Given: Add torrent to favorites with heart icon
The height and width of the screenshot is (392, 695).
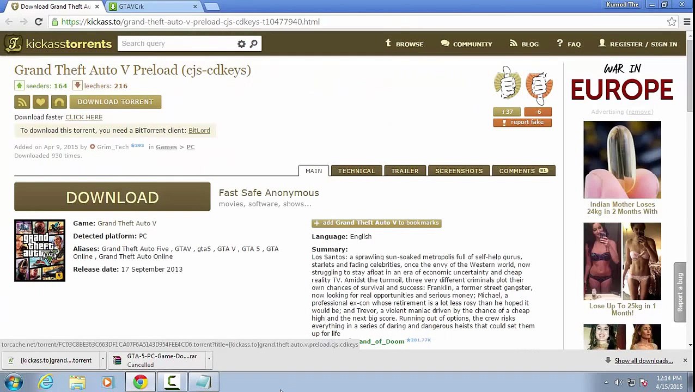Looking at the screenshot, I should [40, 102].
